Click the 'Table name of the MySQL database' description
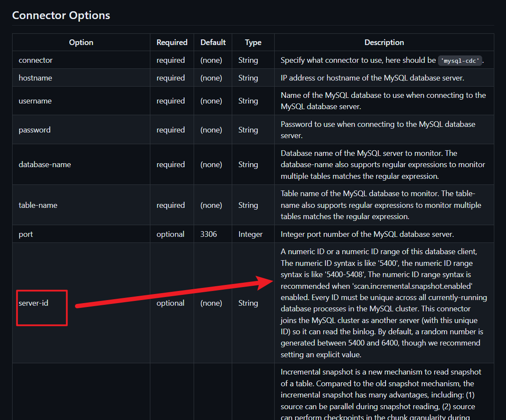The height and width of the screenshot is (420, 506). pyautogui.click(x=381, y=205)
